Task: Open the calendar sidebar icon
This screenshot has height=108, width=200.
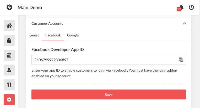Action: [9, 55]
